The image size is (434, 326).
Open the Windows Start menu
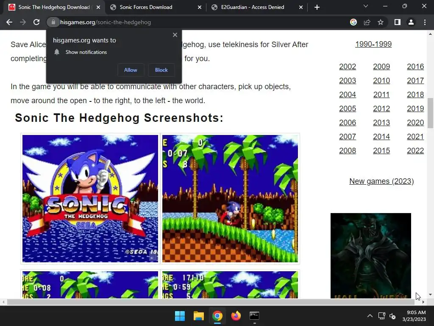click(x=180, y=316)
